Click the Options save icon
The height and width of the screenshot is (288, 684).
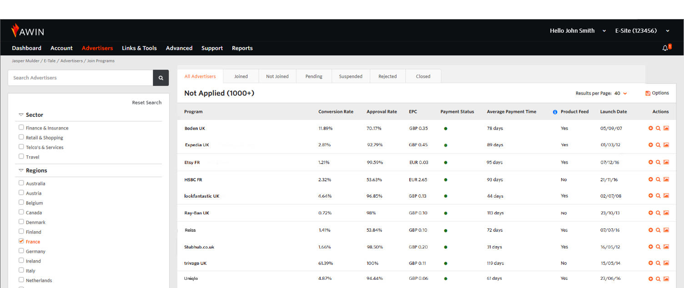648,93
